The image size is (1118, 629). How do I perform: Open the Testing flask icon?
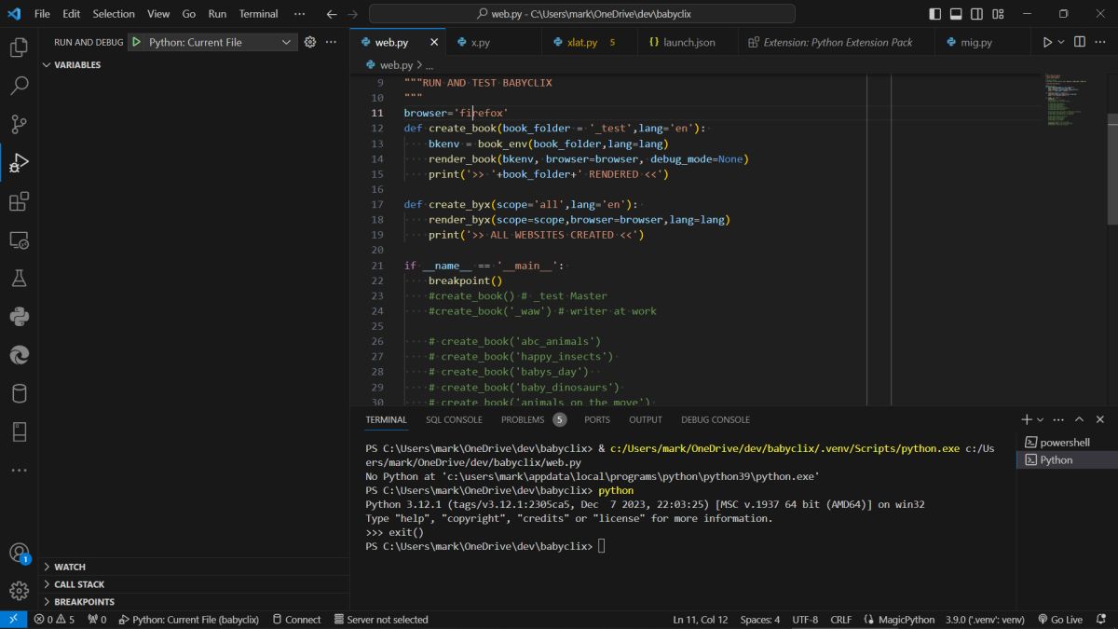(x=19, y=279)
